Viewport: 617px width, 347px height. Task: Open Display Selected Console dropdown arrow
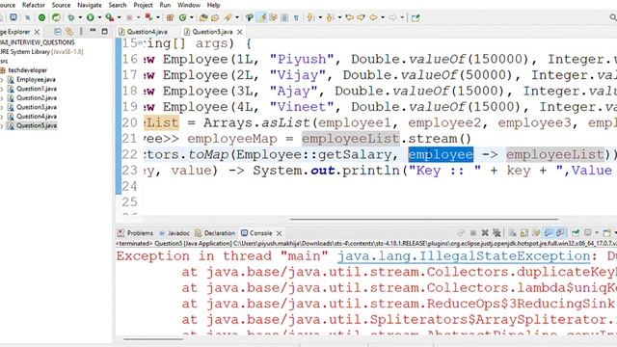(x=598, y=233)
